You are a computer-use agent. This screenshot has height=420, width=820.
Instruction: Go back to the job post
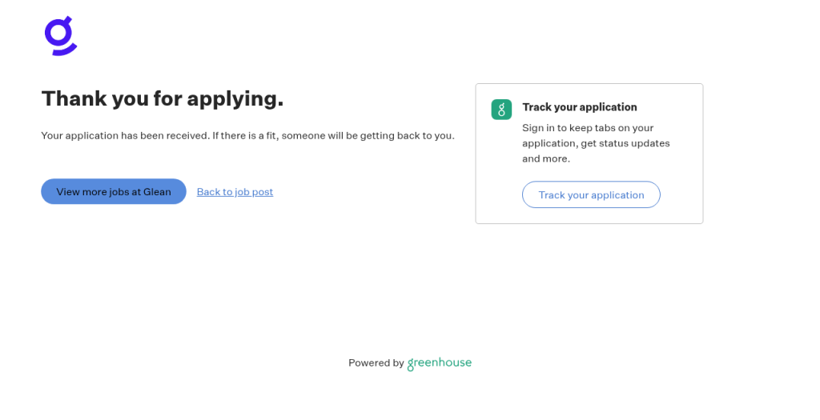(x=235, y=192)
